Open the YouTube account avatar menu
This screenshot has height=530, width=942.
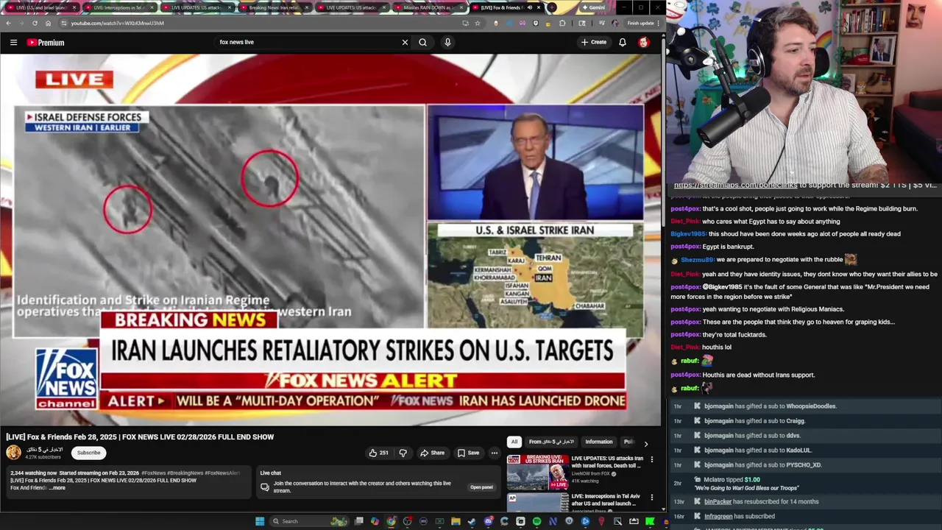tap(644, 42)
